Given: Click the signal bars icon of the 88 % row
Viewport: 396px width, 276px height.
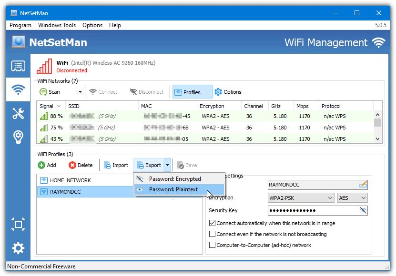Looking at the screenshot, I should pyautogui.click(x=44, y=116).
